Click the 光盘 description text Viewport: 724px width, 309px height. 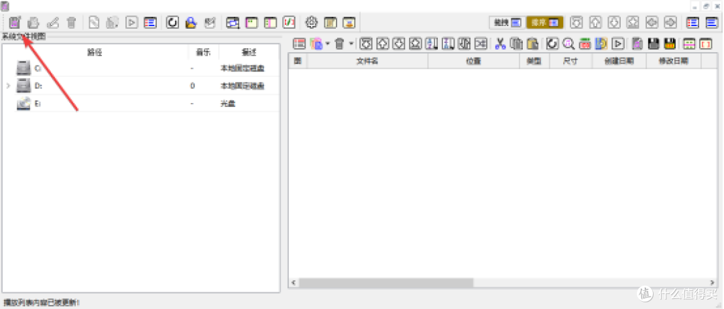pyautogui.click(x=228, y=104)
